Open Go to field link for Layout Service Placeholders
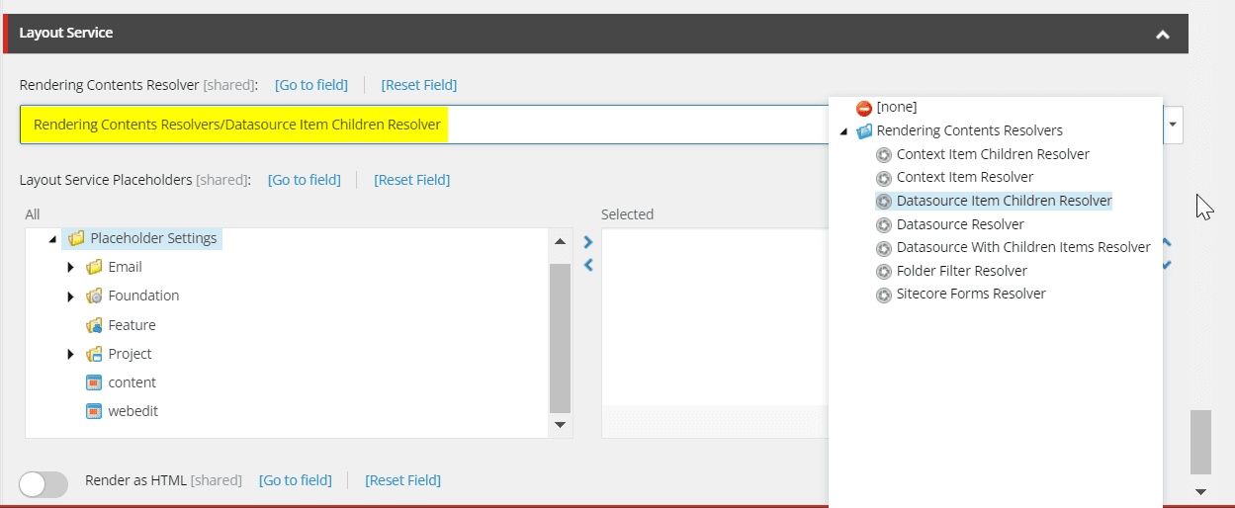Image resolution: width=1235 pixels, height=508 pixels. click(305, 180)
